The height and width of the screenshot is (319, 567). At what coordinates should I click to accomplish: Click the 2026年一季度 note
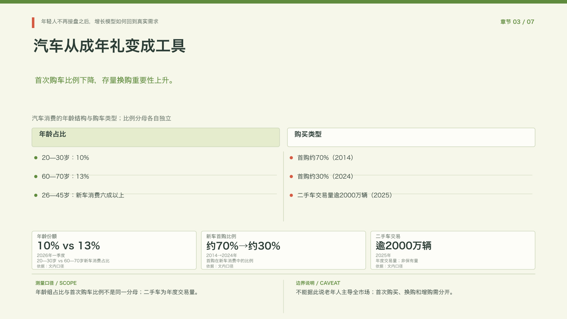[51, 256]
